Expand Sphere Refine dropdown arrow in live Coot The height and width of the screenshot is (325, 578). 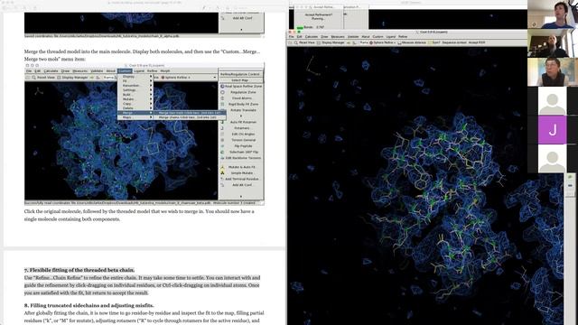(395, 42)
